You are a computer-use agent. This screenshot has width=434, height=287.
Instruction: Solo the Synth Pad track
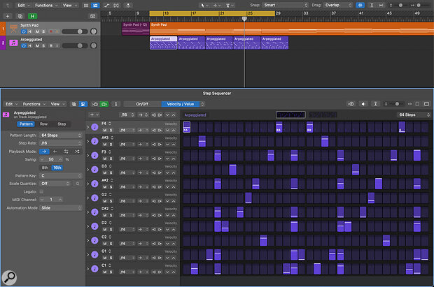point(43,31)
